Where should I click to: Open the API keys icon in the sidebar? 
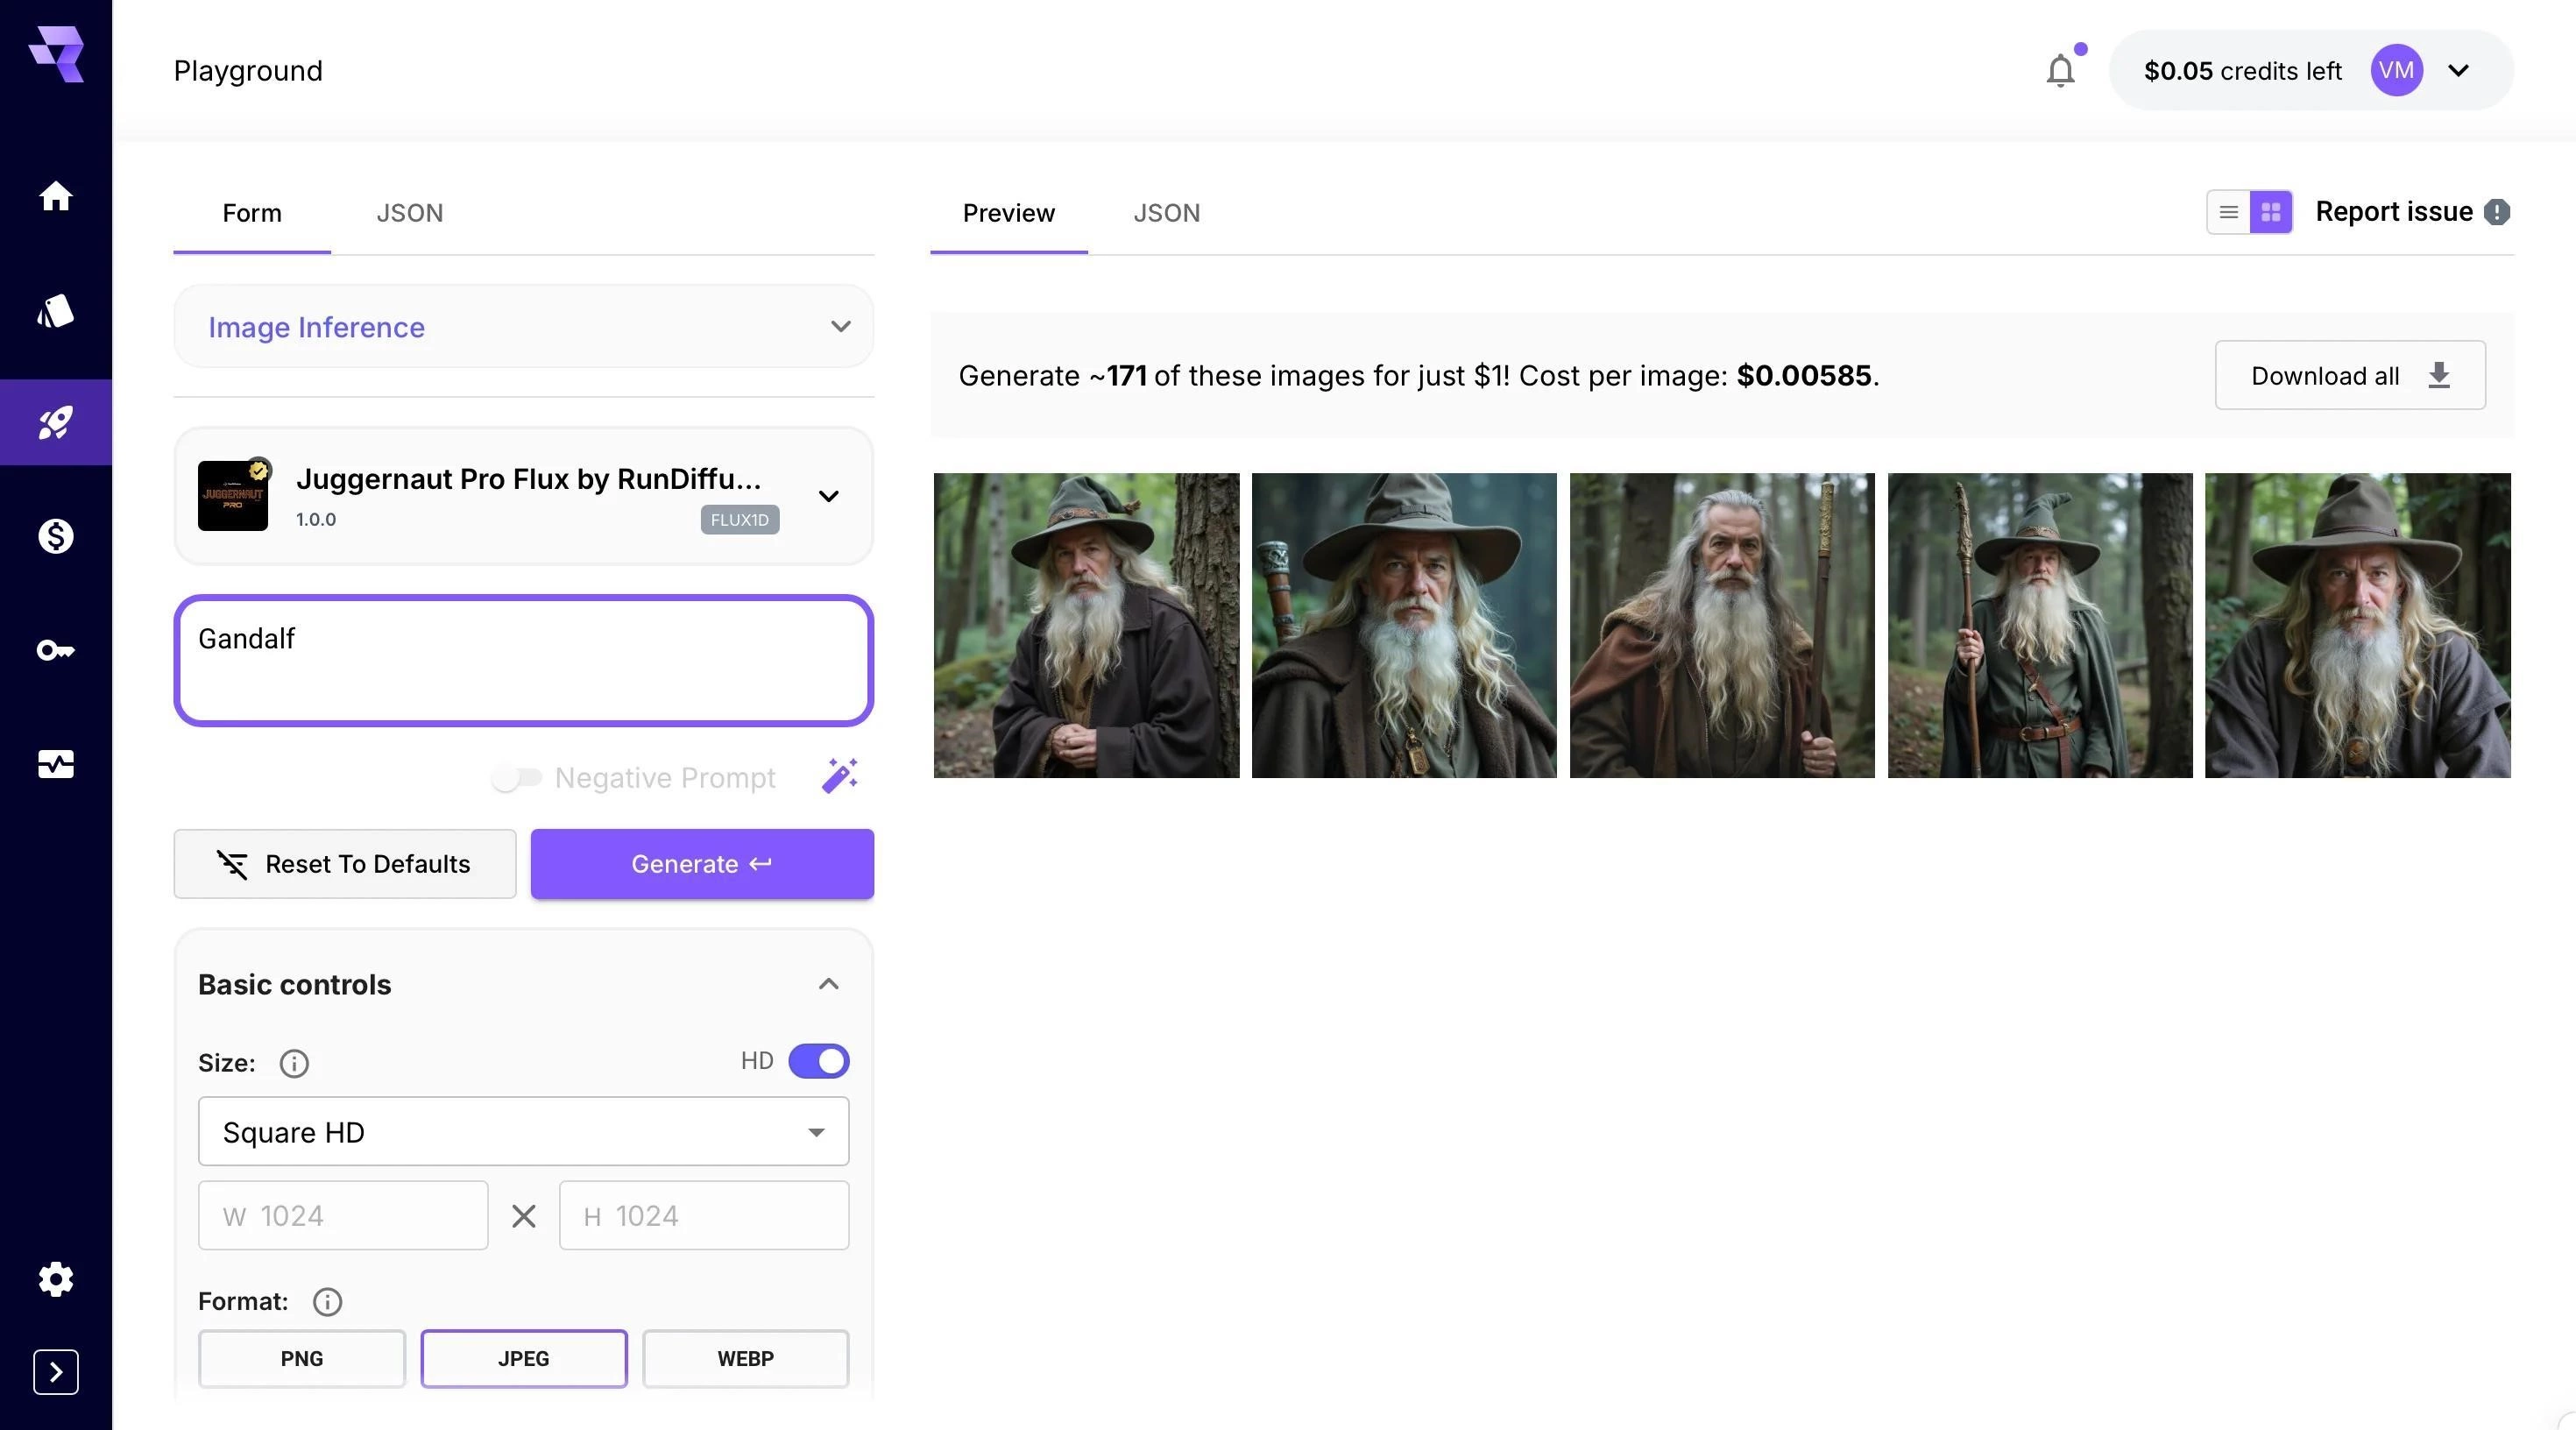(x=56, y=651)
